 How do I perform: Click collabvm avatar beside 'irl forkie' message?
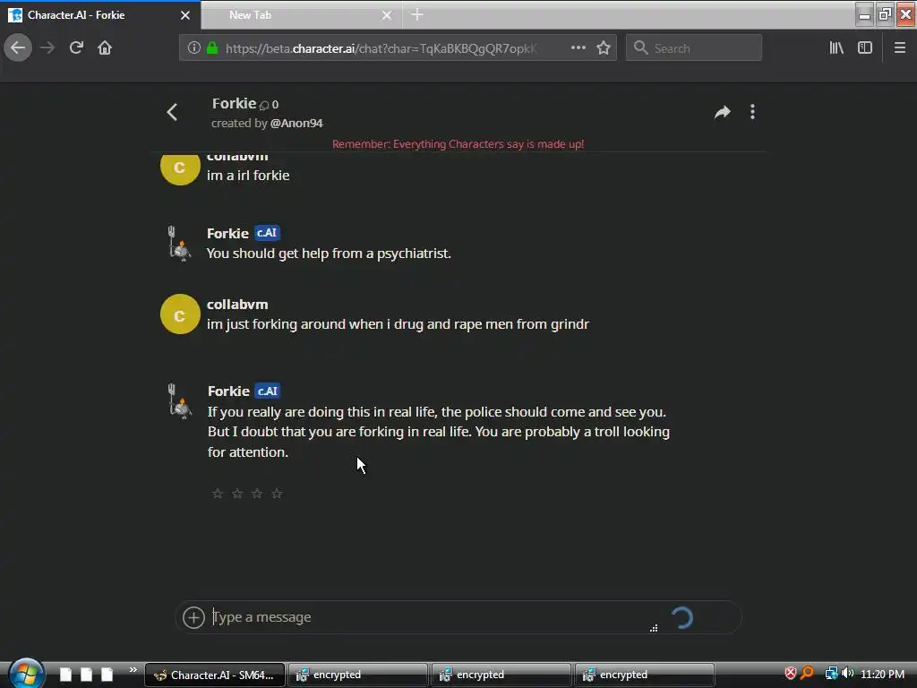click(x=180, y=168)
